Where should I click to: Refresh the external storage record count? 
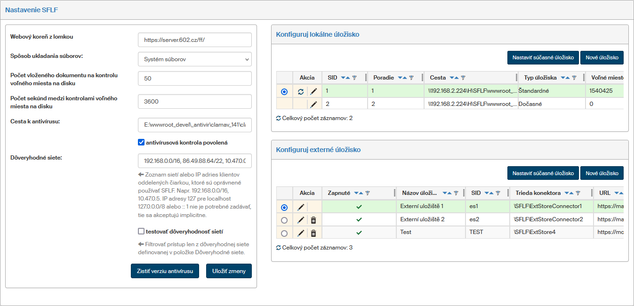click(279, 248)
